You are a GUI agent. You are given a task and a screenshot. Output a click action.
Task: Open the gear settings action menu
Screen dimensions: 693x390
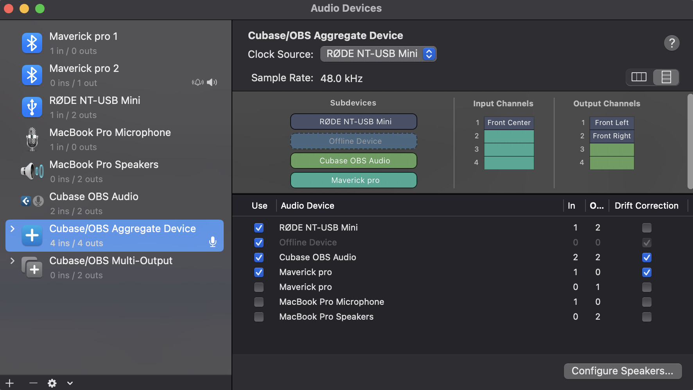52,383
